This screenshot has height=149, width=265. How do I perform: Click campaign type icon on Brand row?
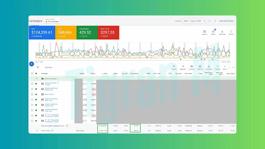(42, 94)
